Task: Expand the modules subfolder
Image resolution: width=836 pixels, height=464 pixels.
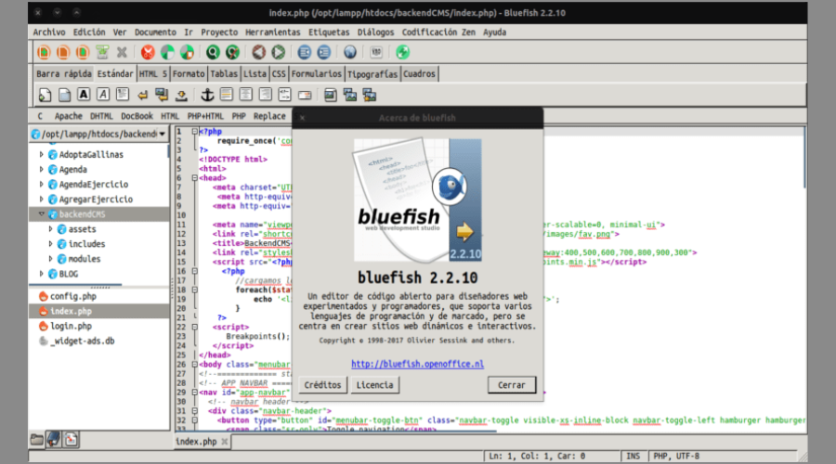Action: [51, 259]
